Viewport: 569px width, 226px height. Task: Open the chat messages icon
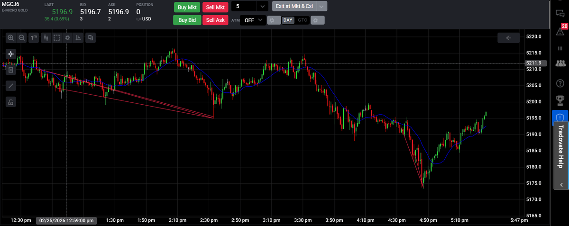560,14
